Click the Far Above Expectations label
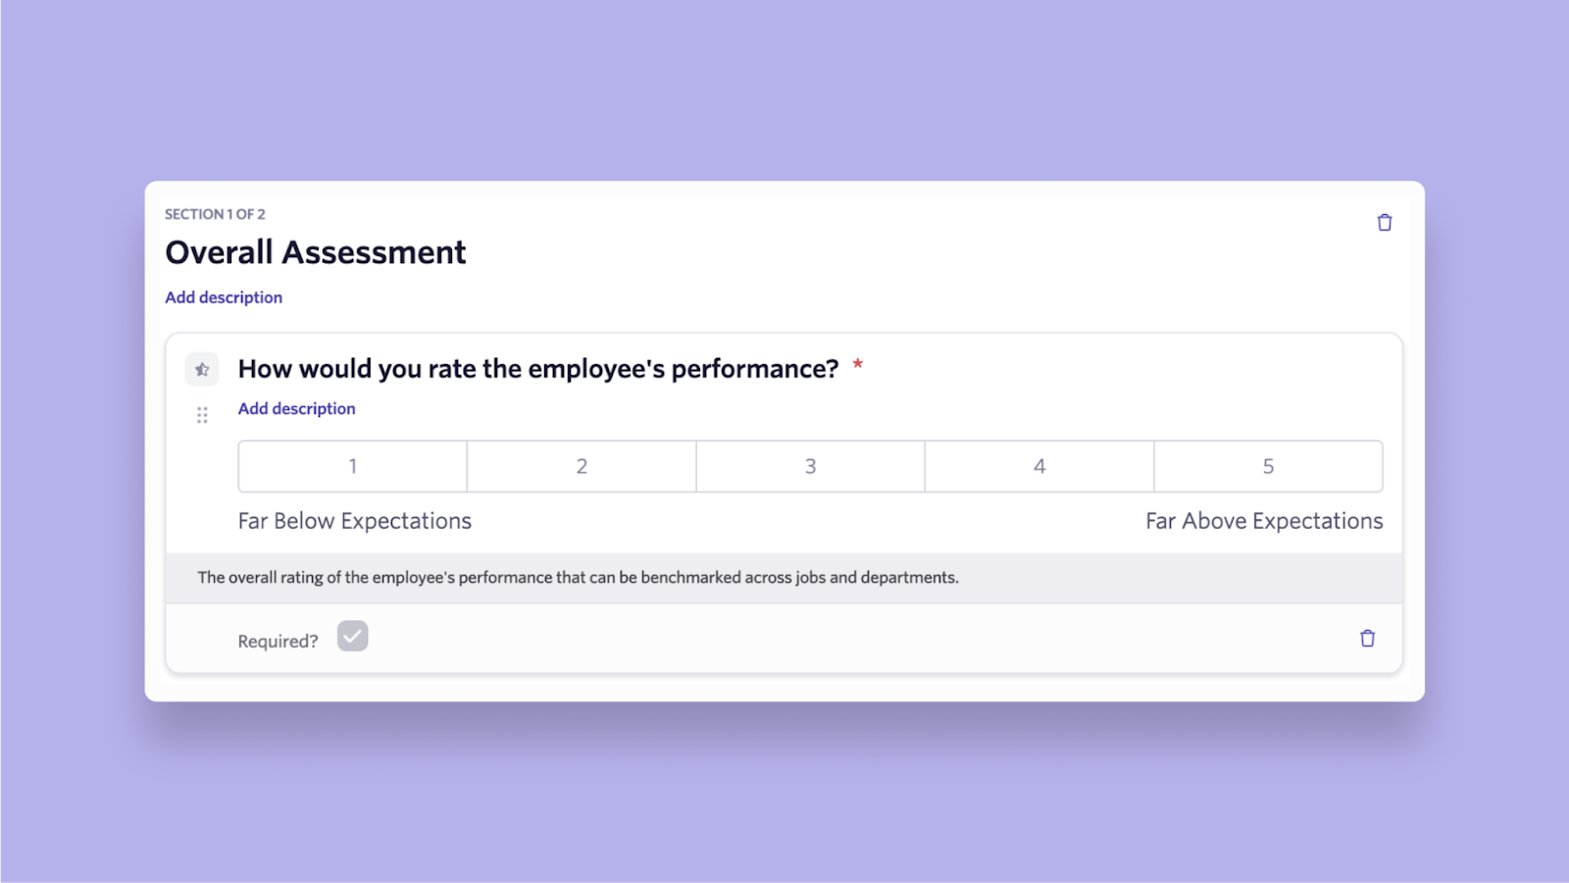 click(1264, 521)
